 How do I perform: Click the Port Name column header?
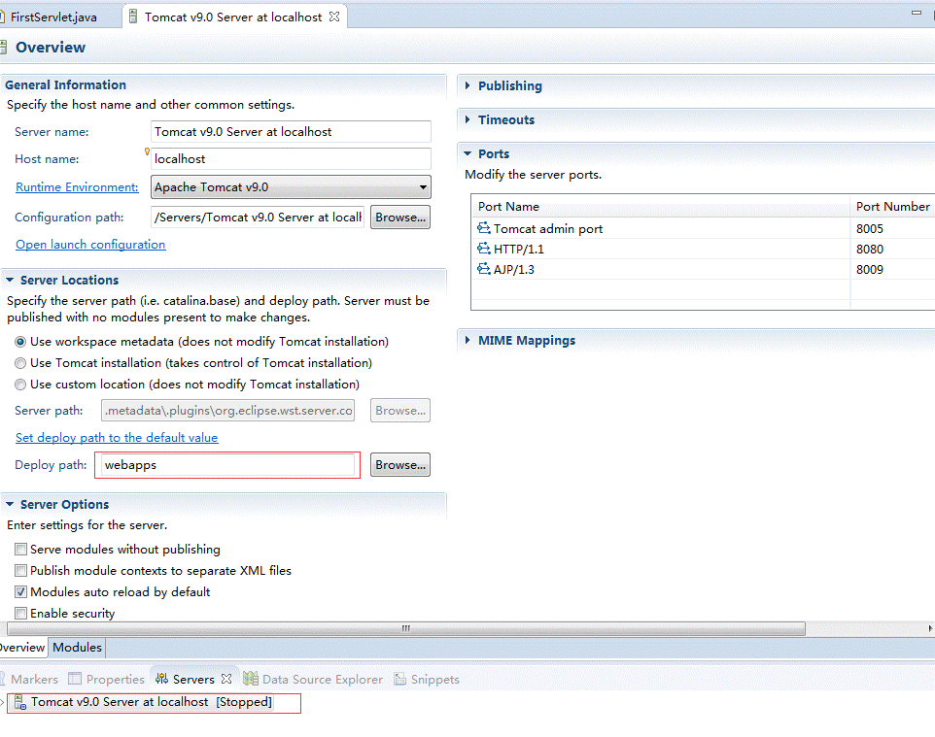[x=661, y=206]
